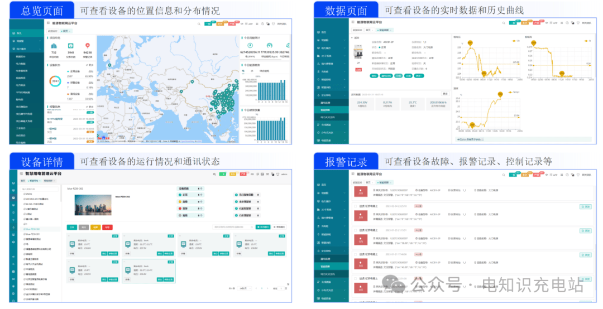Viewport: 603px width, 309px height.
Task: Click the circuit breaker 2P device image
Action: [x=358, y=52]
